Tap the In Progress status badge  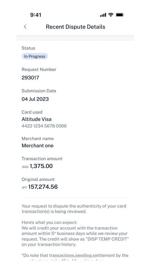(35, 56)
